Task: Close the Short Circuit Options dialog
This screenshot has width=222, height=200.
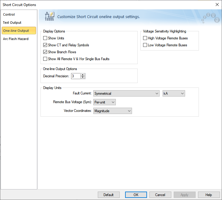Action: pos(217,5)
